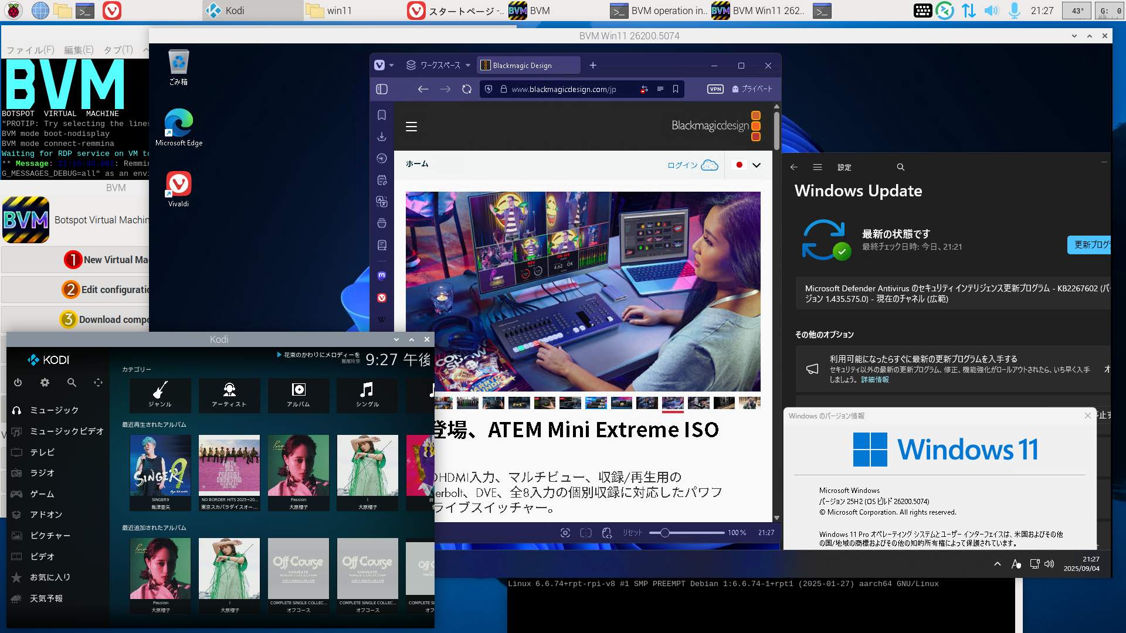The width and height of the screenshot is (1126, 633).
Task: Open Translate panel in Vivaldi sidebar
Action: click(x=382, y=202)
